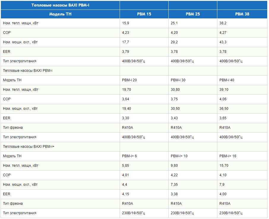The height and width of the screenshot is (219, 269).
Task: Click the EER value 3,79
Action: coord(125,52)
